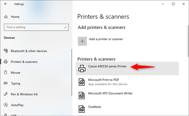The image size is (189, 116).
Task: Open Typing settings
Action: click(x=15, y=83)
